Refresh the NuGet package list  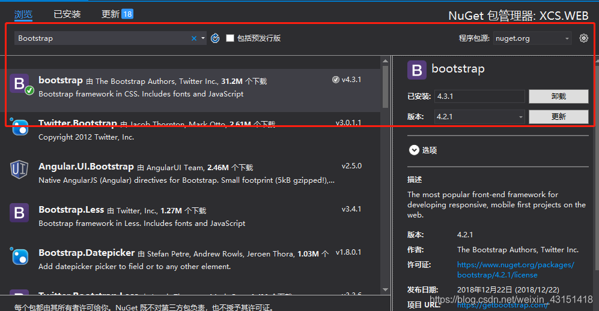tap(215, 38)
